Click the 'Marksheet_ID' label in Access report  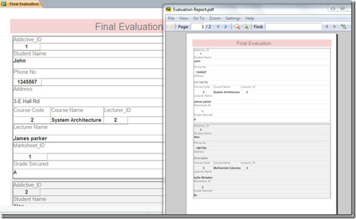coord(29,145)
